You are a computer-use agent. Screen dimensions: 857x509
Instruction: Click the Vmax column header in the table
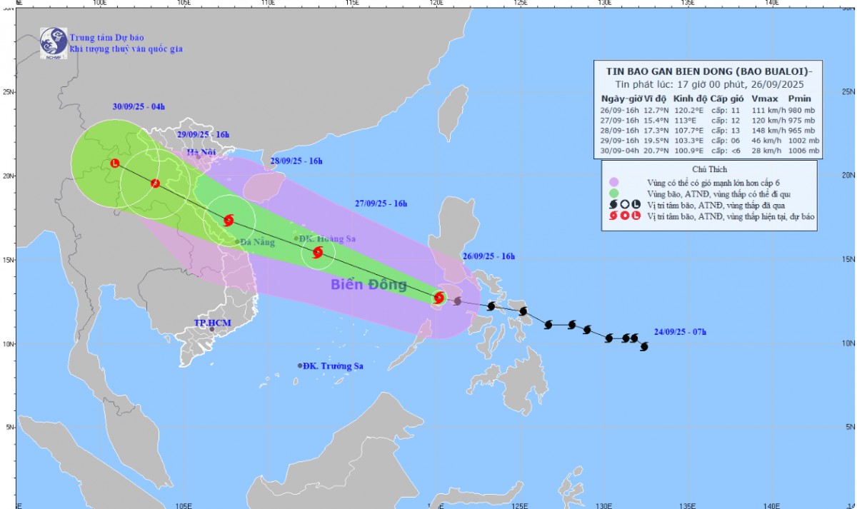tap(764, 98)
